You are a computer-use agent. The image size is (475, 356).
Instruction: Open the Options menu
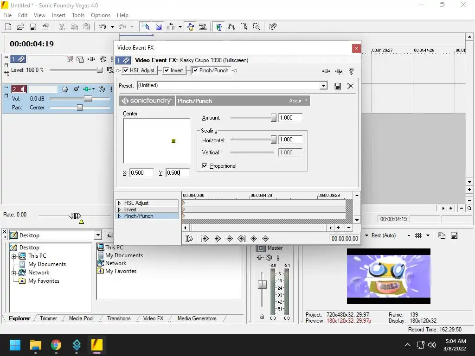tap(101, 15)
